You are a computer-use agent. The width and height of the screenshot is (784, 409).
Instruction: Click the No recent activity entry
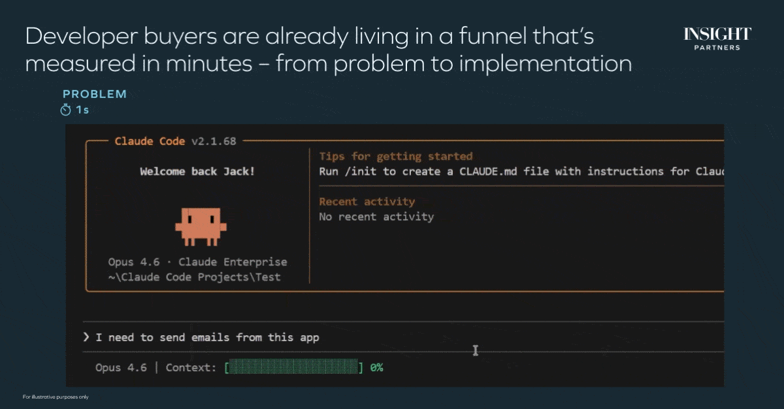(x=376, y=216)
